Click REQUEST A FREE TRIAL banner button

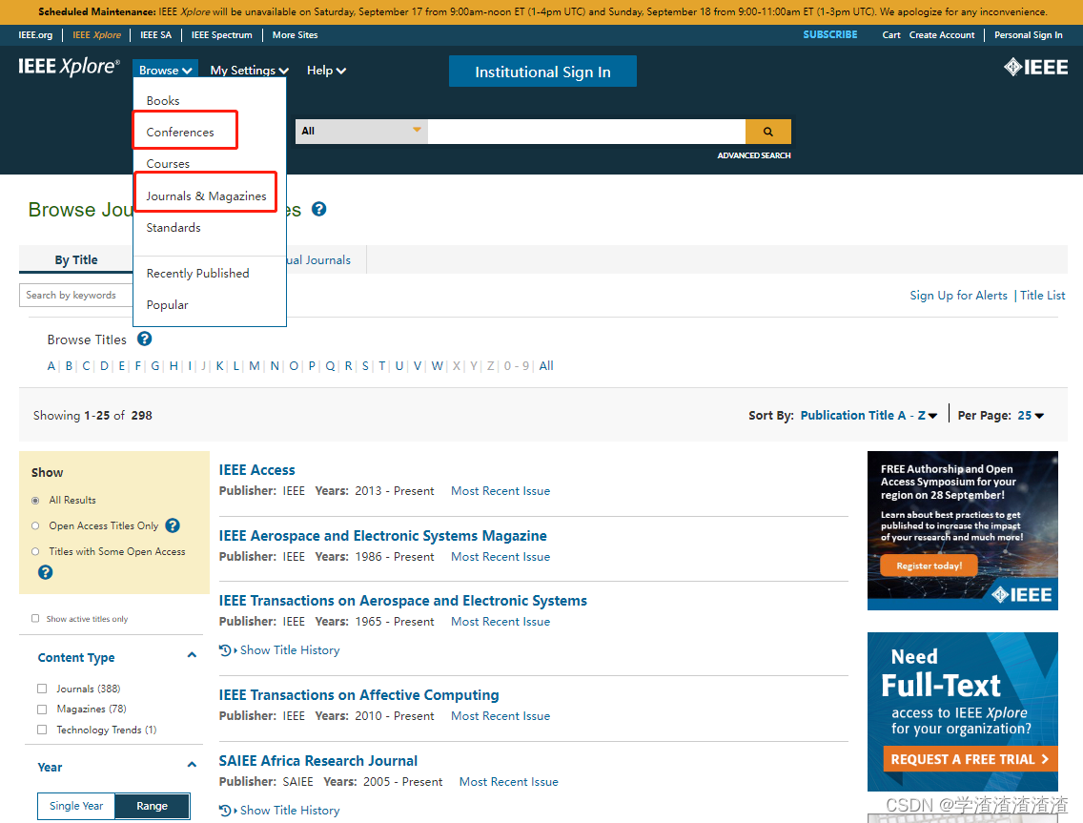point(970,759)
